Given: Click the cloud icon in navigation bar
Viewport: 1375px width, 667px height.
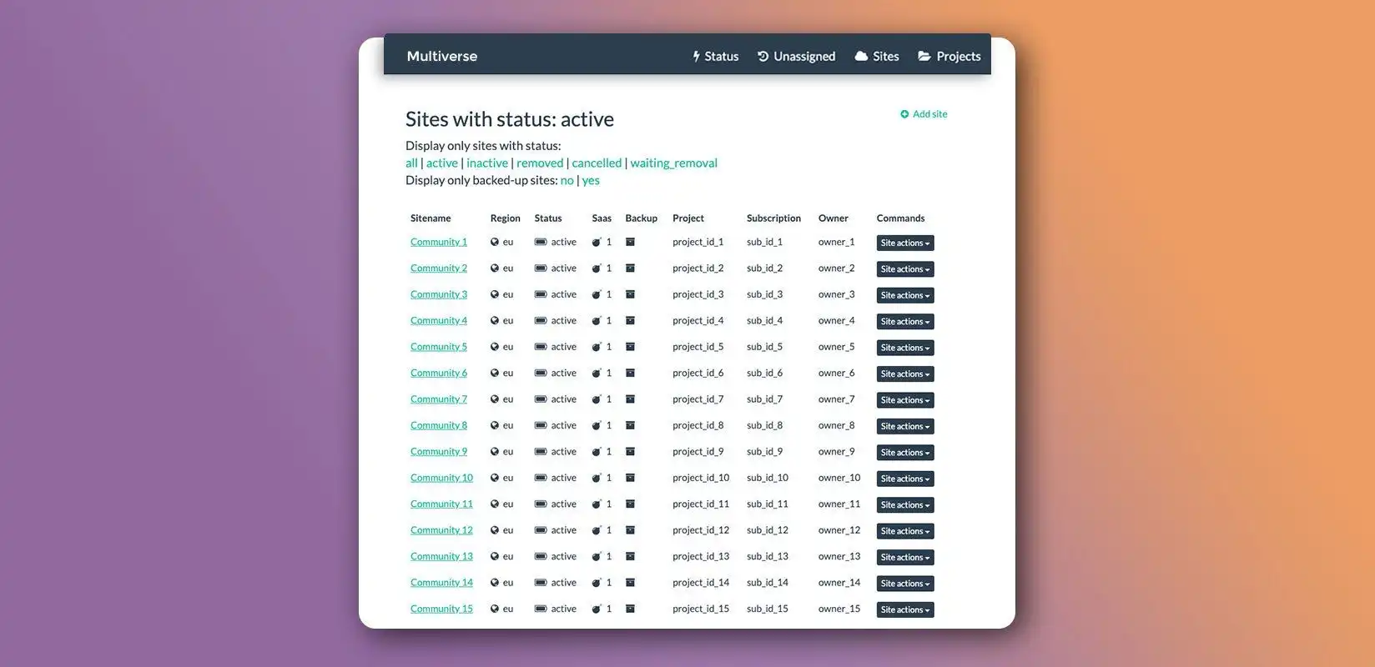Looking at the screenshot, I should 861,57.
